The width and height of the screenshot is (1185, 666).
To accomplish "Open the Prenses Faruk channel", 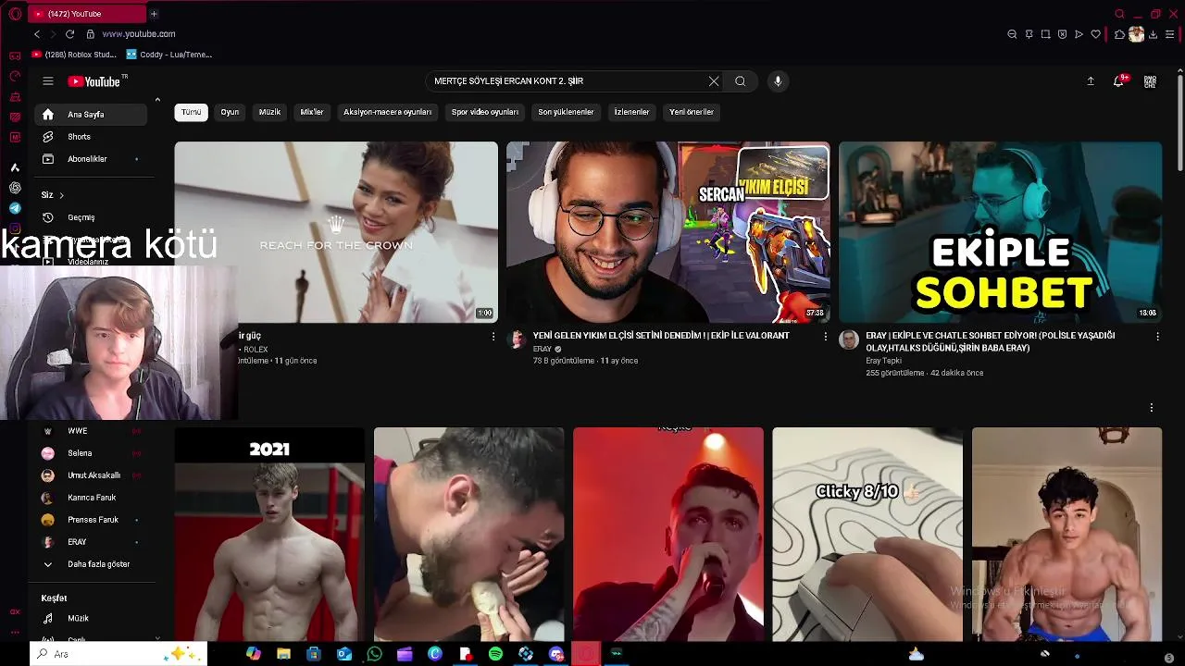I will point(91,520).
